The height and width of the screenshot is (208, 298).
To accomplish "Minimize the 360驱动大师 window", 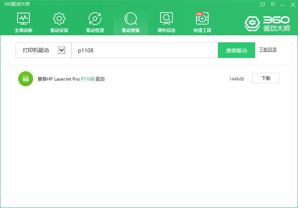I will tap(283, 5).
